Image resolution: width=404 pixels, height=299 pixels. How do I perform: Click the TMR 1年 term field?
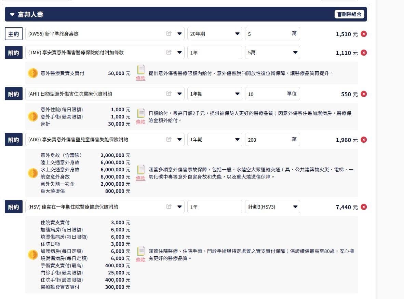tap(215, 53)
